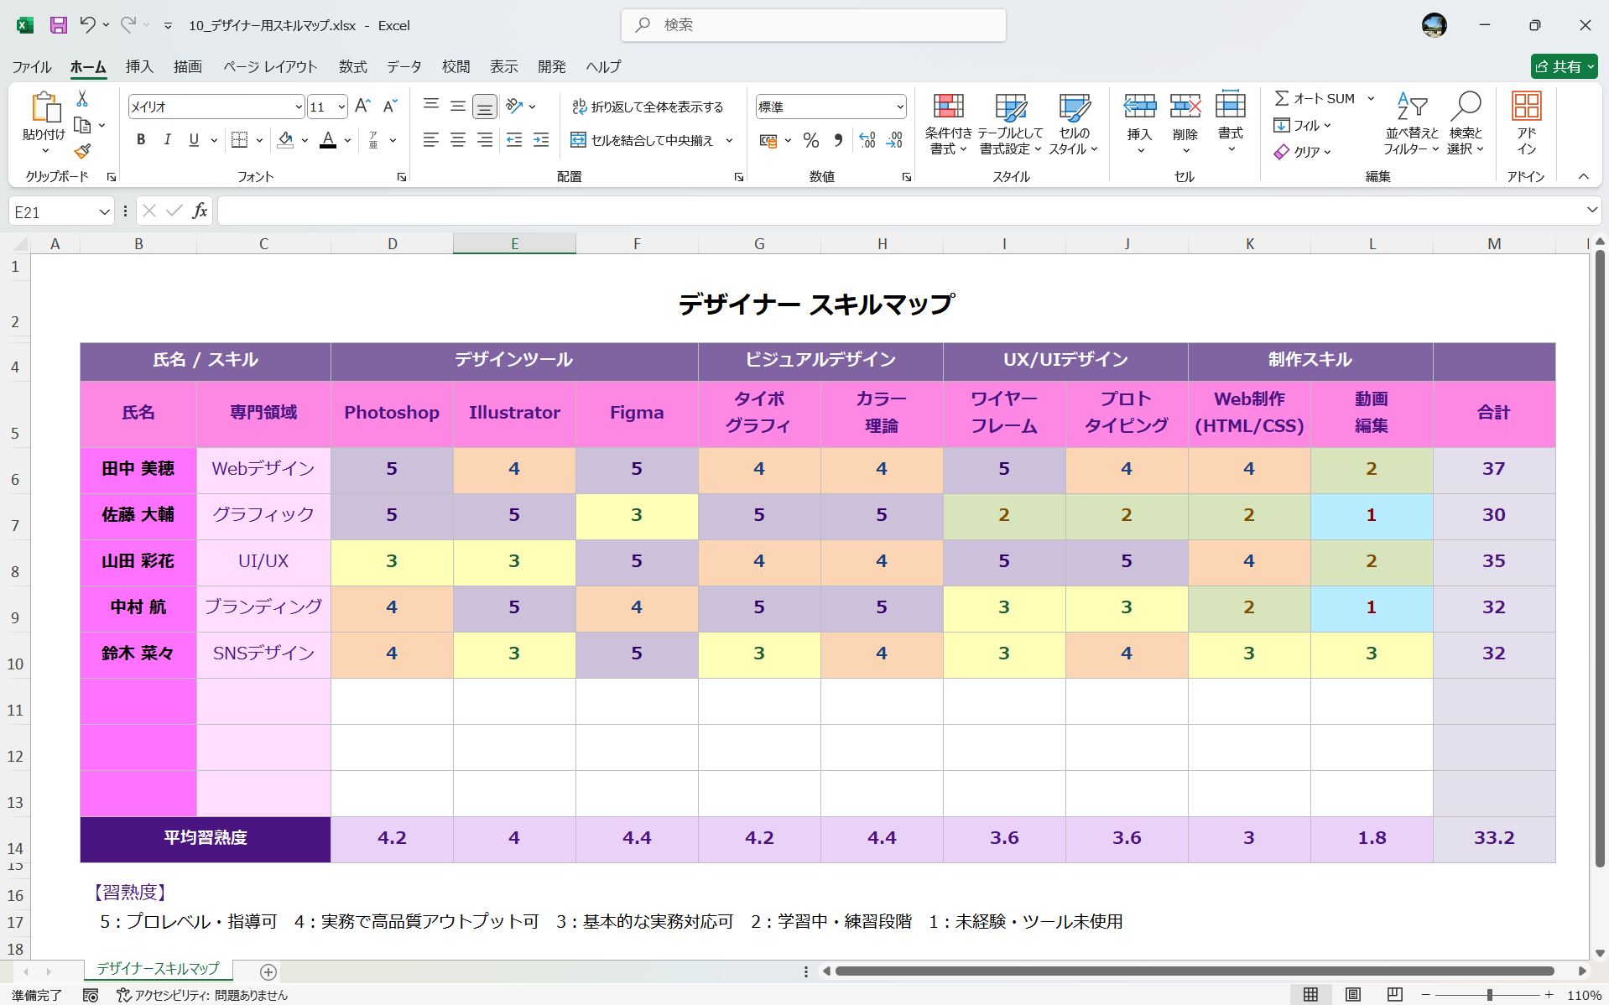
Task: Select the デザイナースキルマップ sheet tab
Action: [156, 968]
